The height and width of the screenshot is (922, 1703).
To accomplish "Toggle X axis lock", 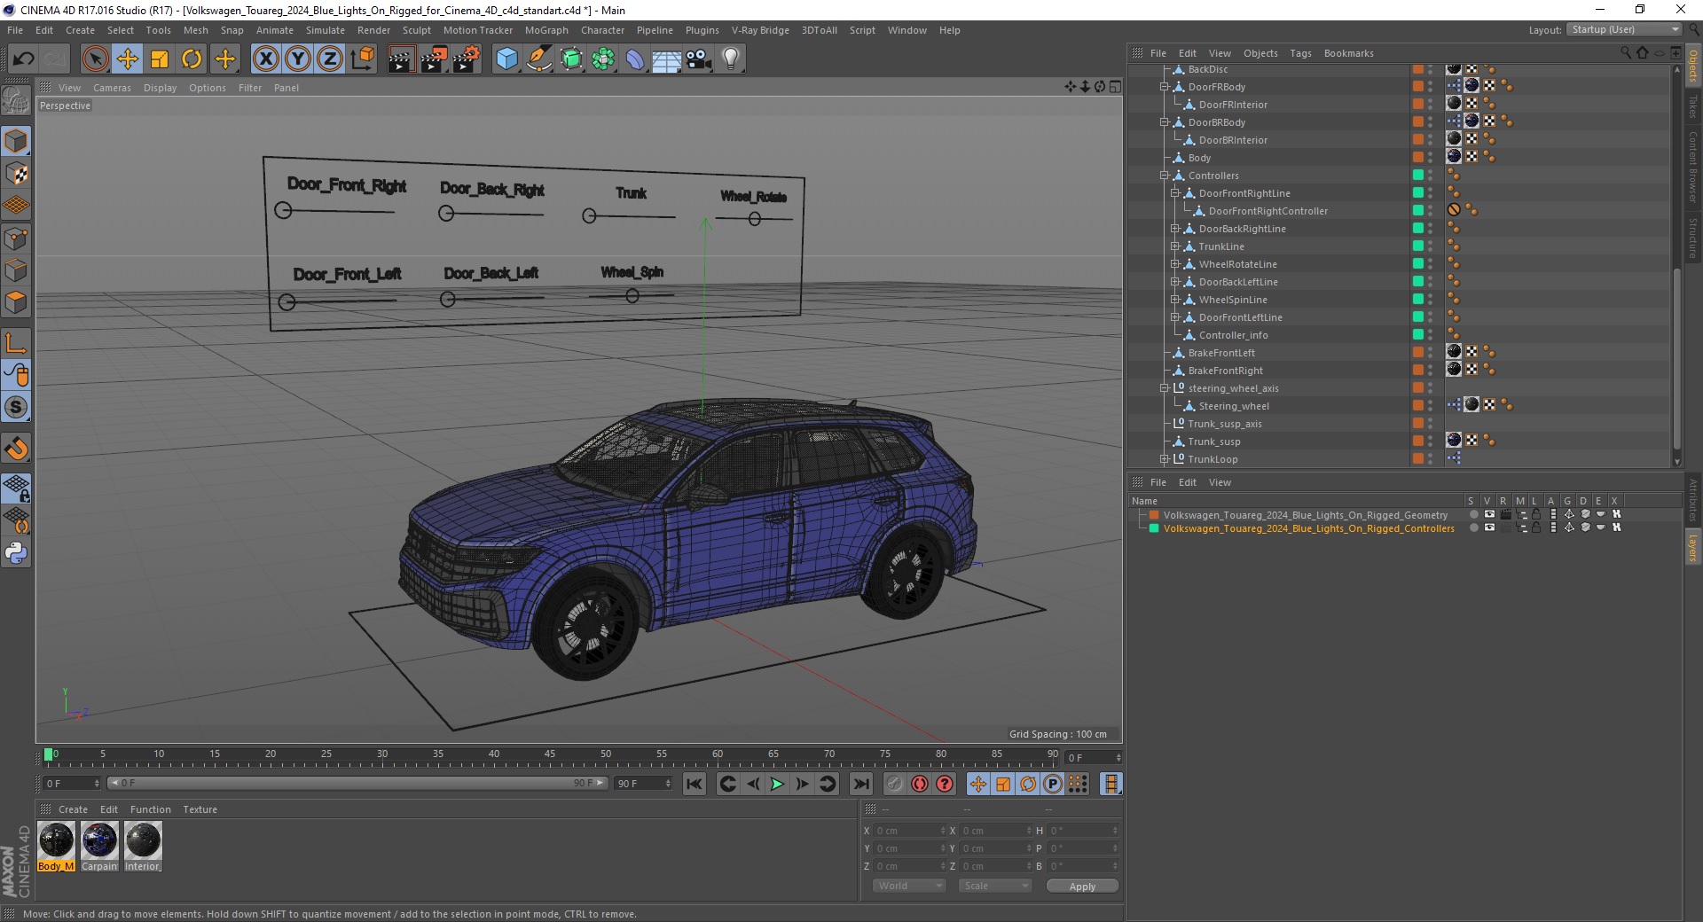I will (x=265, y=59).
